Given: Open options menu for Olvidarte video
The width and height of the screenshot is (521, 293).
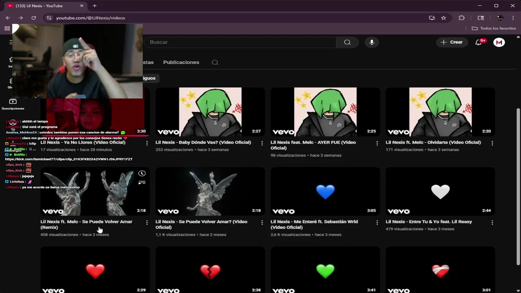Looking at the screenshot, I should point(492,143).
